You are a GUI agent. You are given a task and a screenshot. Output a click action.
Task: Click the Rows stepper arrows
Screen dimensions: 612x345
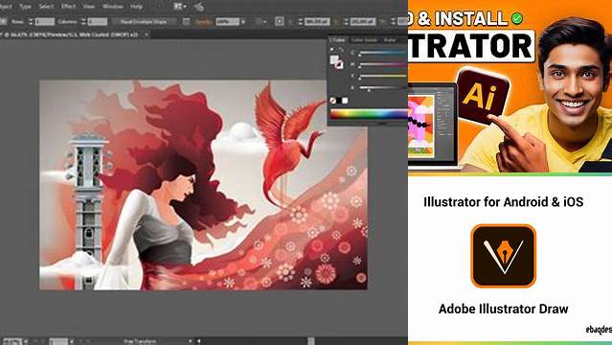click(31, 21)
